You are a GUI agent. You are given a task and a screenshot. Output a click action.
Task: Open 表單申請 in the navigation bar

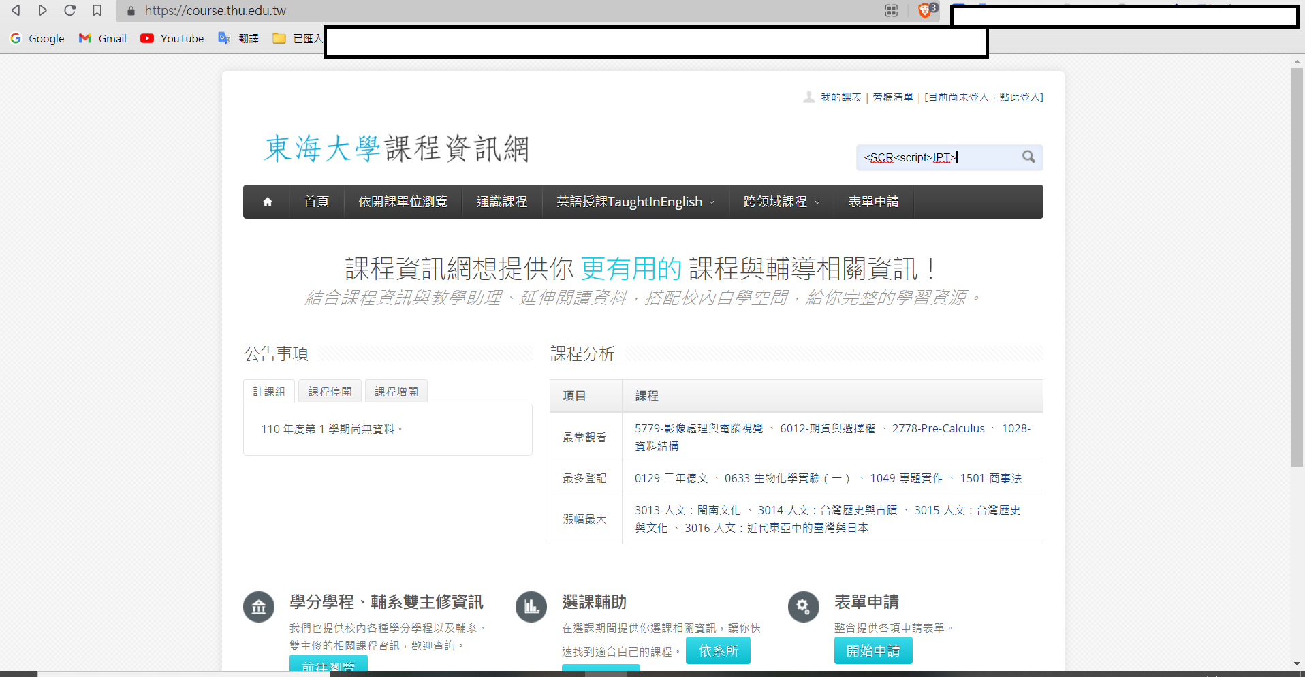873,202
